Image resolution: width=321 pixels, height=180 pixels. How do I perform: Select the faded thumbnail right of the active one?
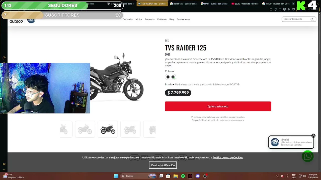130,129
